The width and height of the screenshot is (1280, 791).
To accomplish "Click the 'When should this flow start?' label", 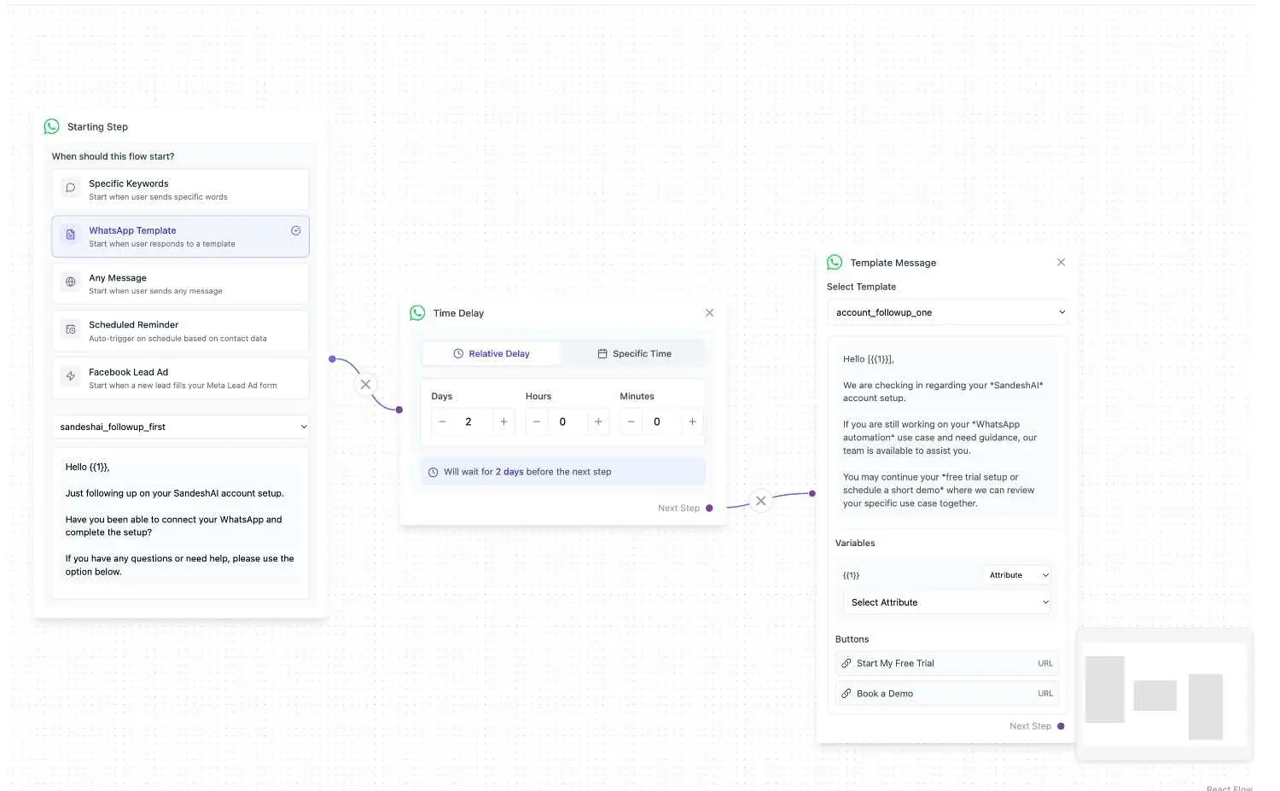I will tap(113, 156).
